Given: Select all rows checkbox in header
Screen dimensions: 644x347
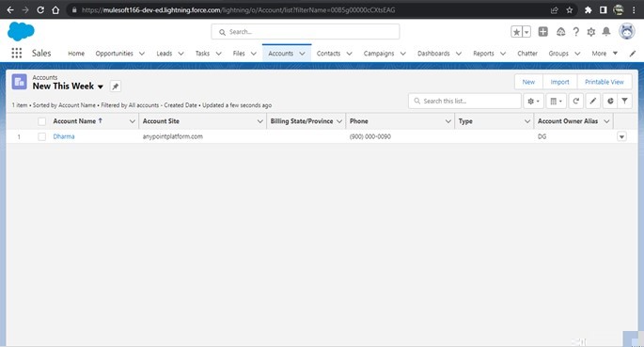Looking at the screenshot, I should coord(41,121).
